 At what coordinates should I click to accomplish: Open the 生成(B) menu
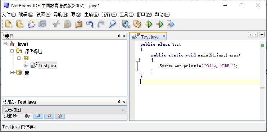pos(91,15)
